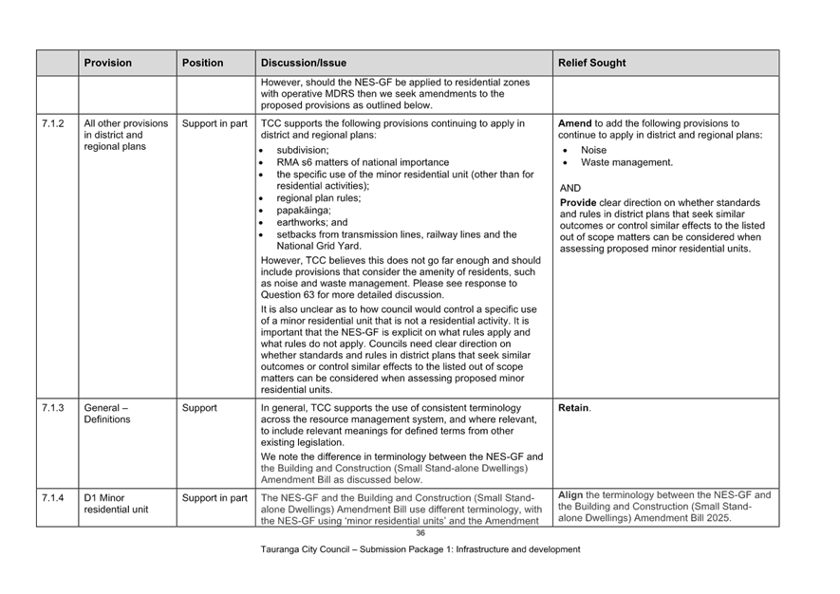Click 'RMA s6 matters of national importance' bullet
The height and width of the screenshot is (594, 840).
pos(363,162)
